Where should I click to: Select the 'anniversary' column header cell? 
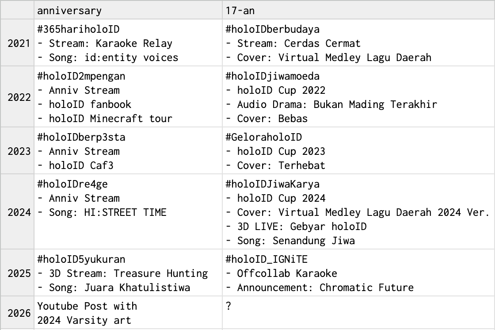tap(128, 10)
